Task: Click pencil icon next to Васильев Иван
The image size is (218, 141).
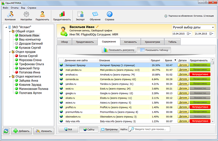Action: [x=97, y=27]
